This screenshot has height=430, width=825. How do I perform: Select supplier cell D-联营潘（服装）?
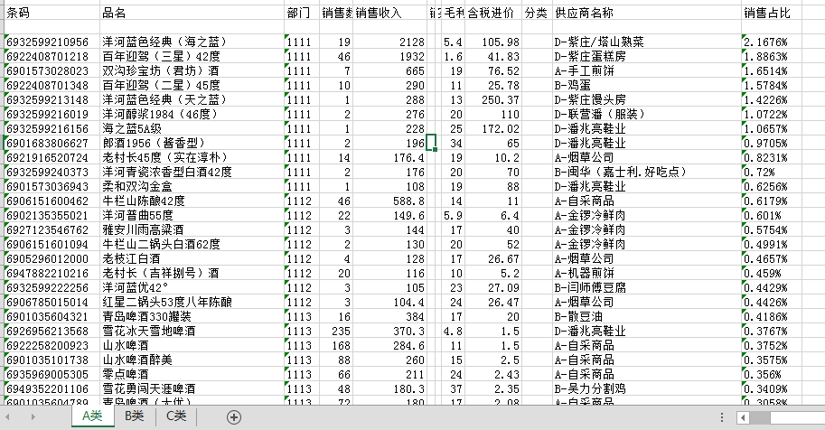click(x=647, y=114)
